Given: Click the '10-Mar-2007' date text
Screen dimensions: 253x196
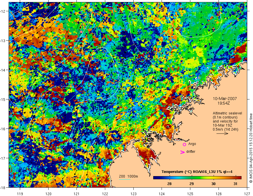Looking at the screenshot, I should point(225,99).
